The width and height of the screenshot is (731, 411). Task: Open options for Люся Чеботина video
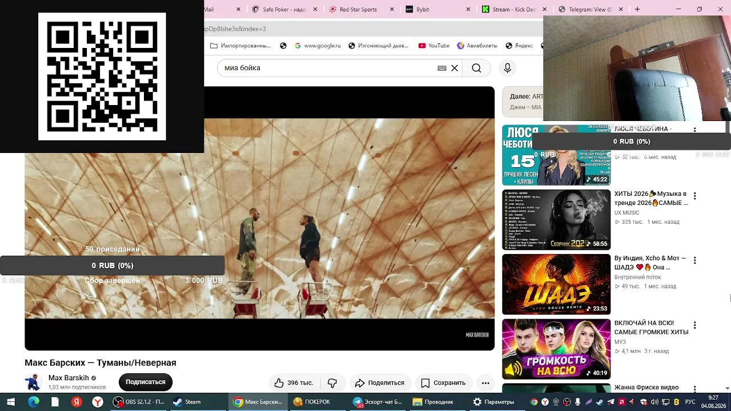click(x=695, y=130)
